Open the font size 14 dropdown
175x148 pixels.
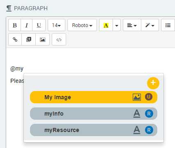[x=56, y=25]
